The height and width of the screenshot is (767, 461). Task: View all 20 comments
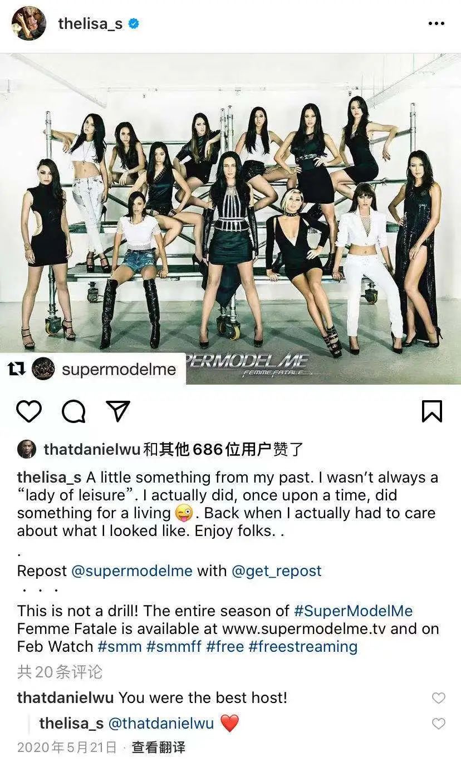60,672
